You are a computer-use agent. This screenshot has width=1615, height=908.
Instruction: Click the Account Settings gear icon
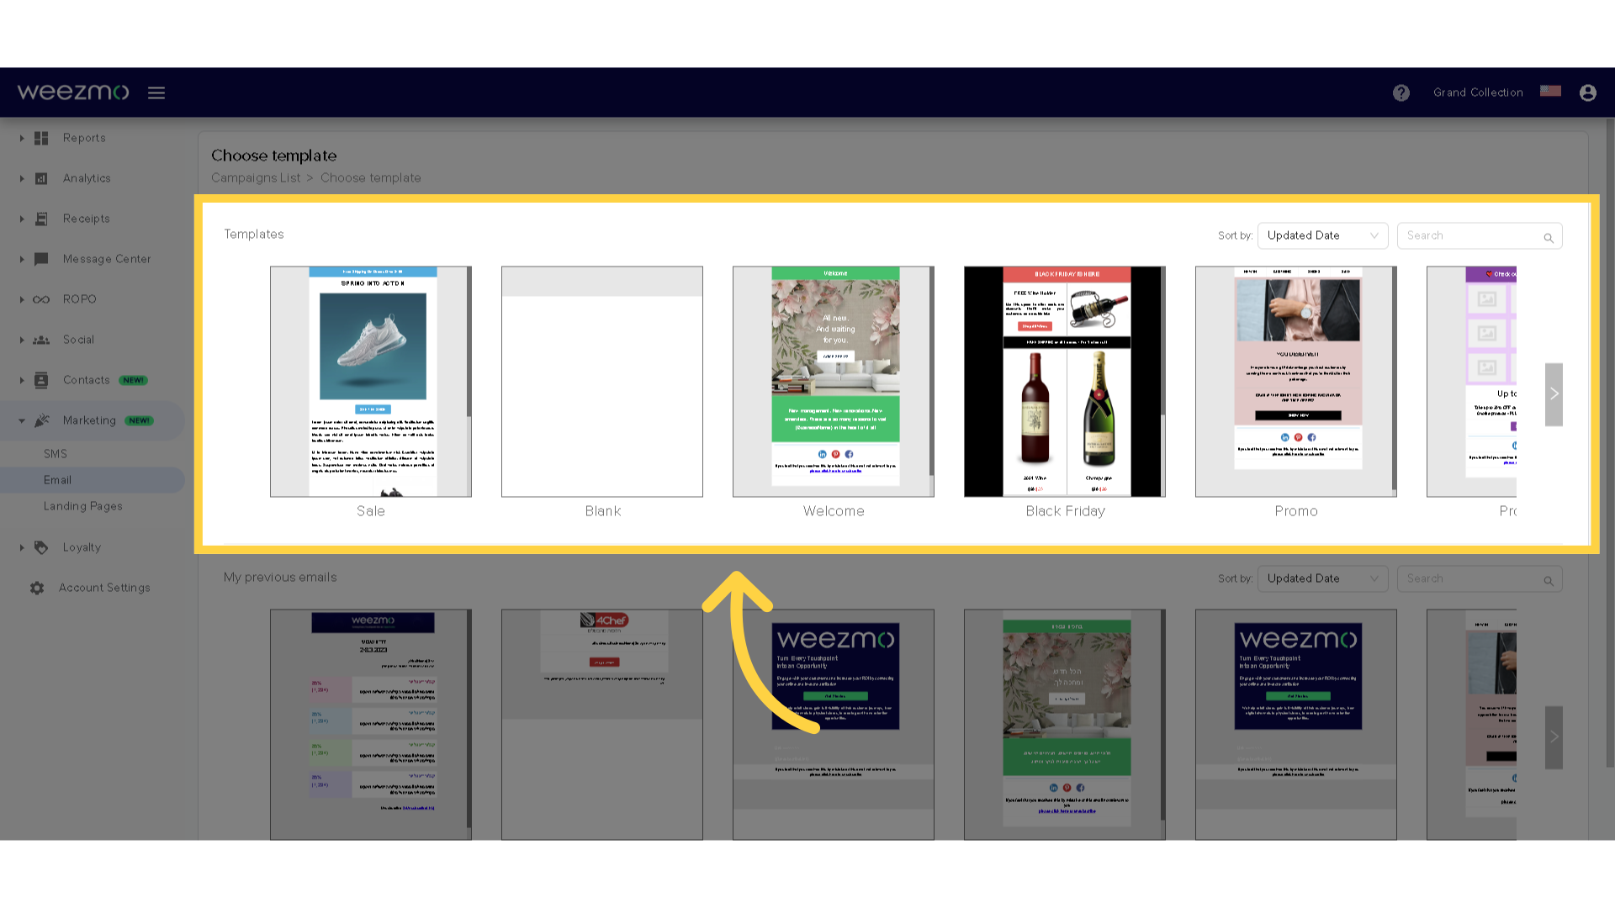click(37, 588)
